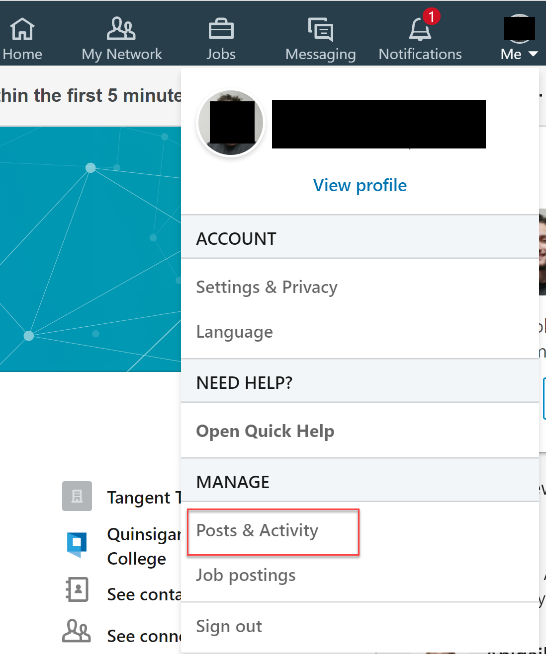The image size is (546, 654).
Task: Open the Jobs briefcase icon
Action: (x=221, y=29)
